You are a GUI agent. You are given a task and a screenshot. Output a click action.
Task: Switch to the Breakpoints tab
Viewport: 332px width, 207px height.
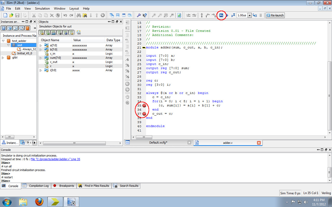click(64, 186)
